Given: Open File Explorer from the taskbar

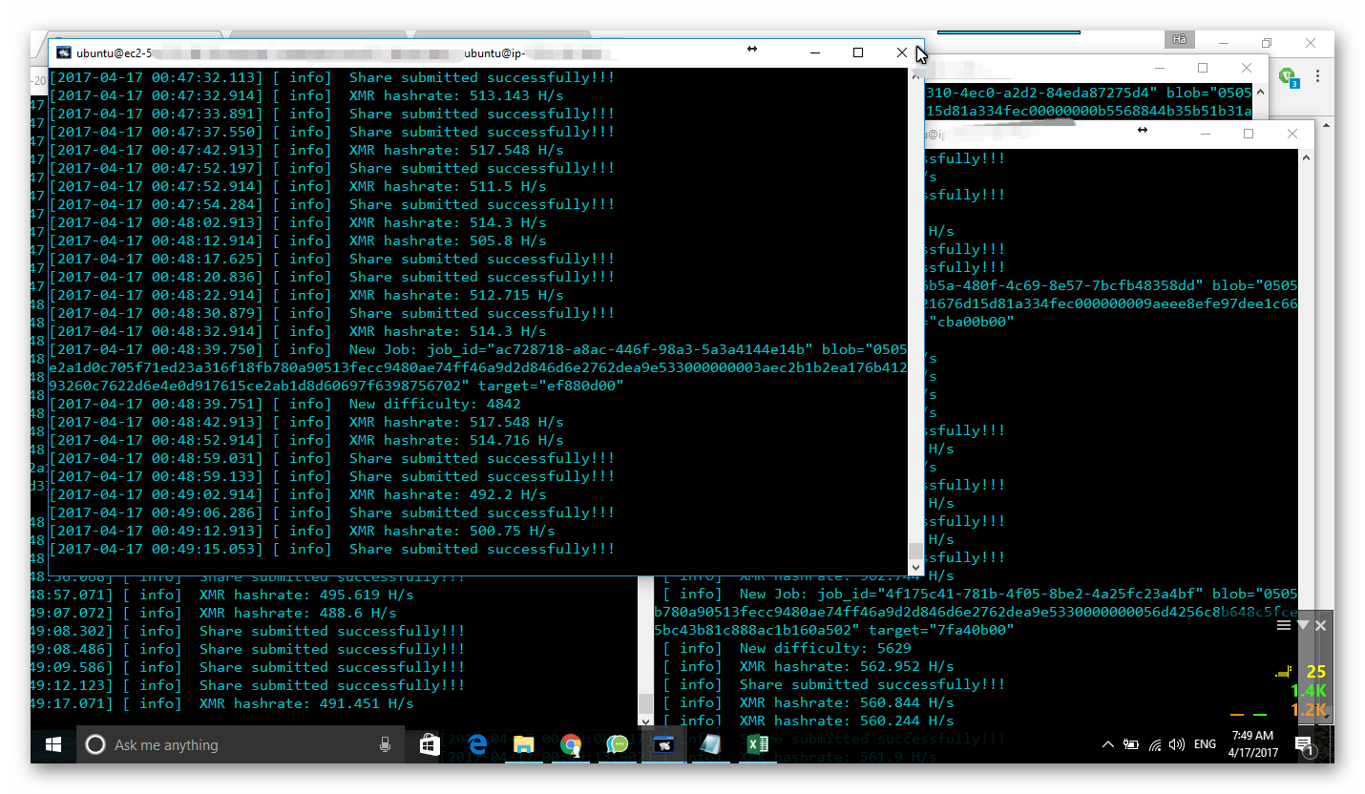Looking at the screenshot, I should point(523,744).
